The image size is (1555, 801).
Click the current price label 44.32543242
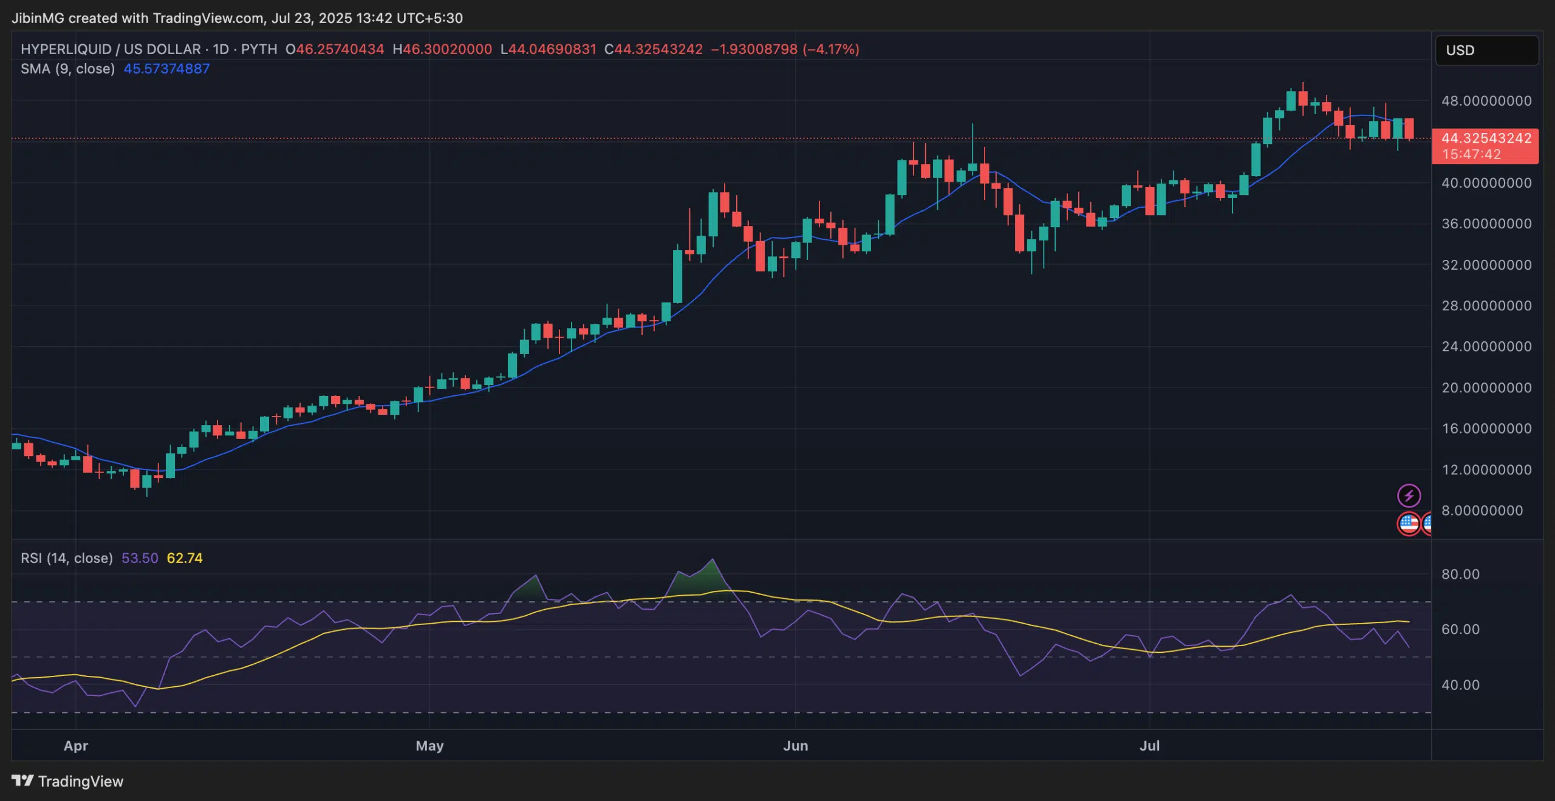tap(1486, 138)
